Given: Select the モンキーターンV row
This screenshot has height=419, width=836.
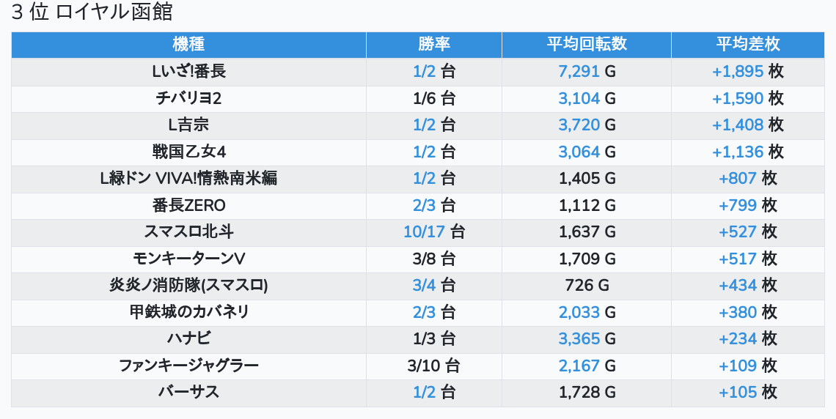Looking at the screenshot, I should (x=418, y=259).
